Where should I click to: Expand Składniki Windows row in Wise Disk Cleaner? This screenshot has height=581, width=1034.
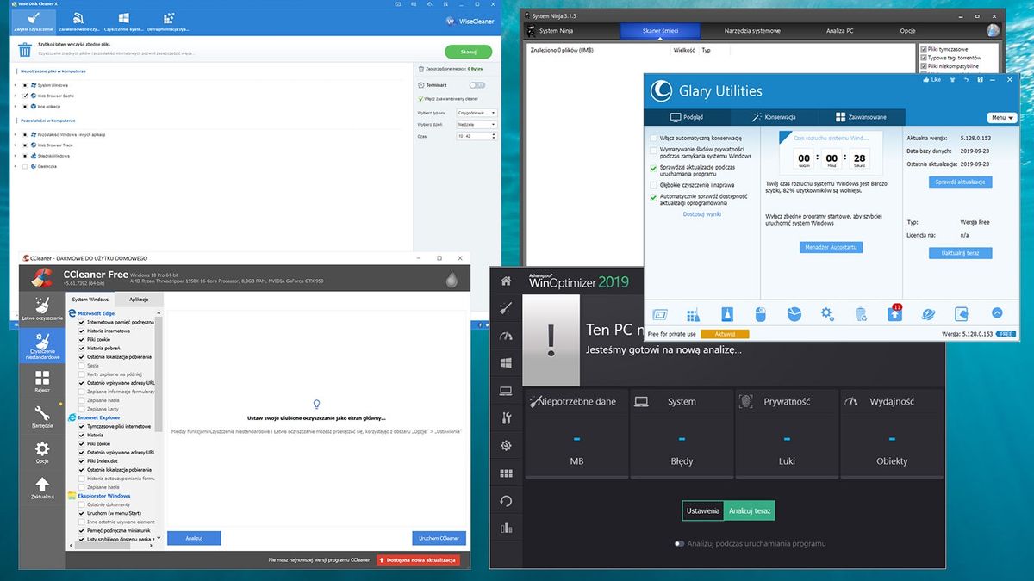[x=15, y=156]
